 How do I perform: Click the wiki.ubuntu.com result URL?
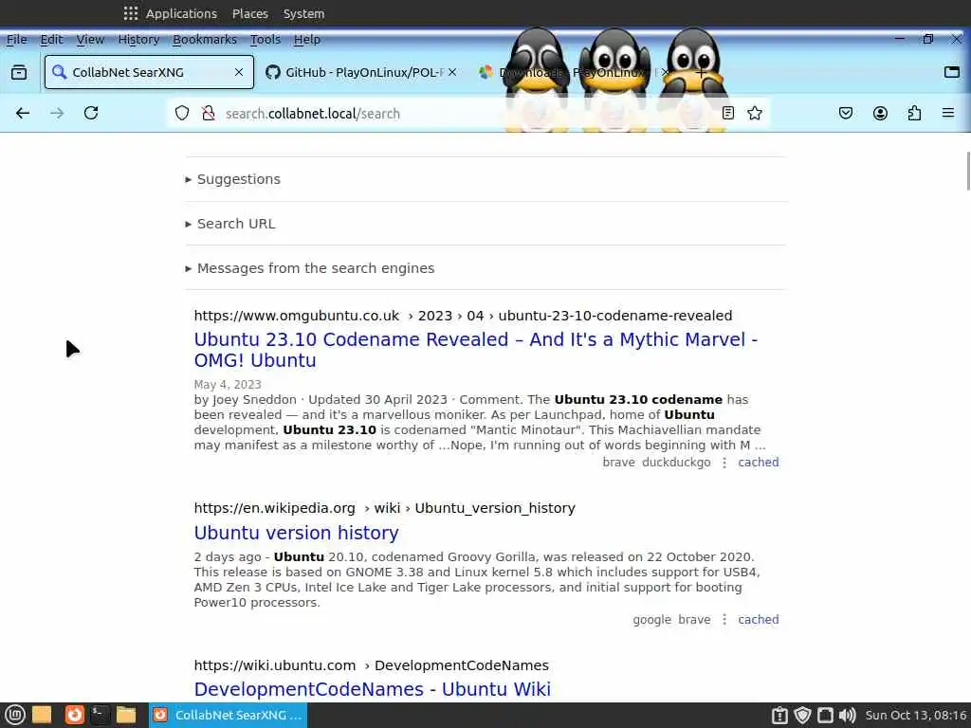tap(371, 665)
